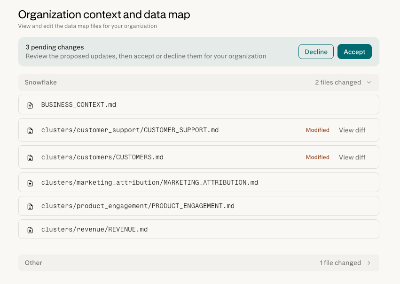
Task: Click the CUSTOMERS.md document icon
Action: pos(30,158)
